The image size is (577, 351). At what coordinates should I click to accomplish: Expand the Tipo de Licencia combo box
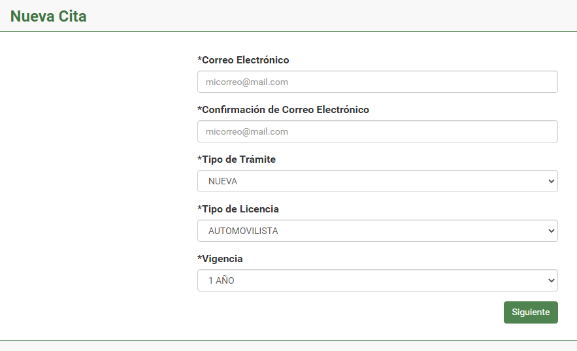click(377, 231)
